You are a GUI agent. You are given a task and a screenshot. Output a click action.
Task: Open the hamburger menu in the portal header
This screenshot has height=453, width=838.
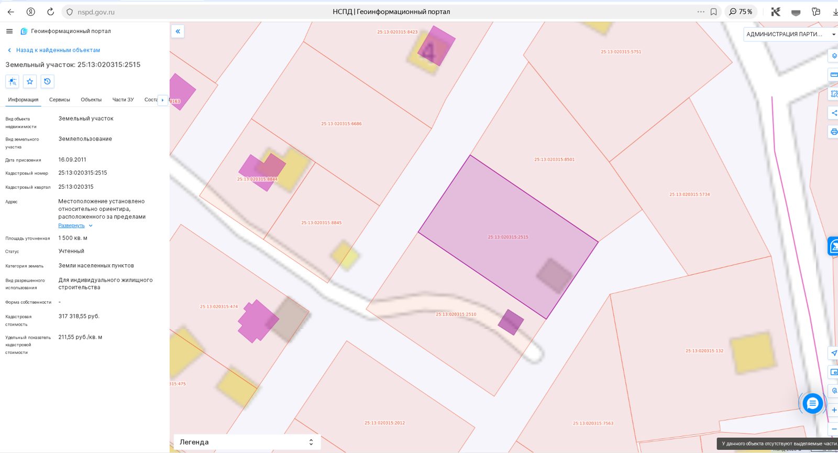[x=9, y=31]
